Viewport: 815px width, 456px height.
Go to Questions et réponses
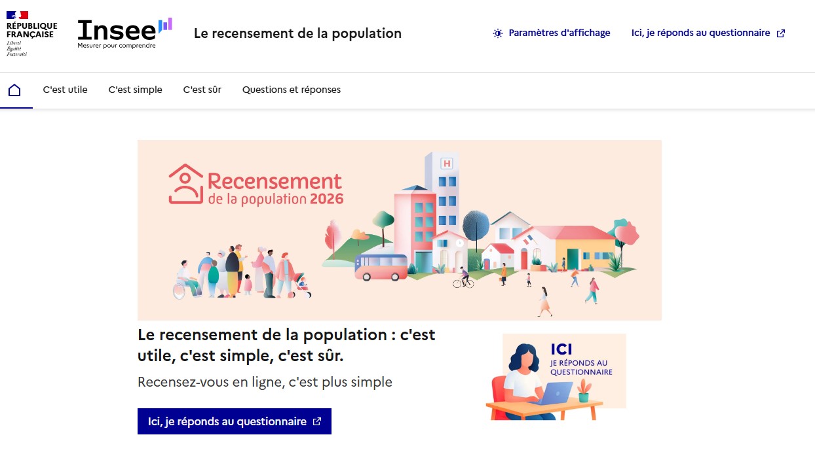pyautogui.click(x=291, y=90)
